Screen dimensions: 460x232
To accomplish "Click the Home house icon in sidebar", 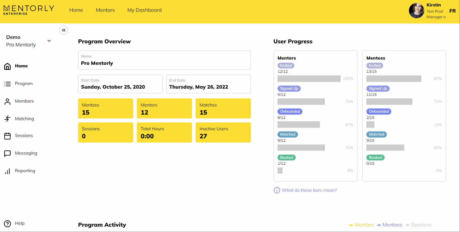I will 8,66.
